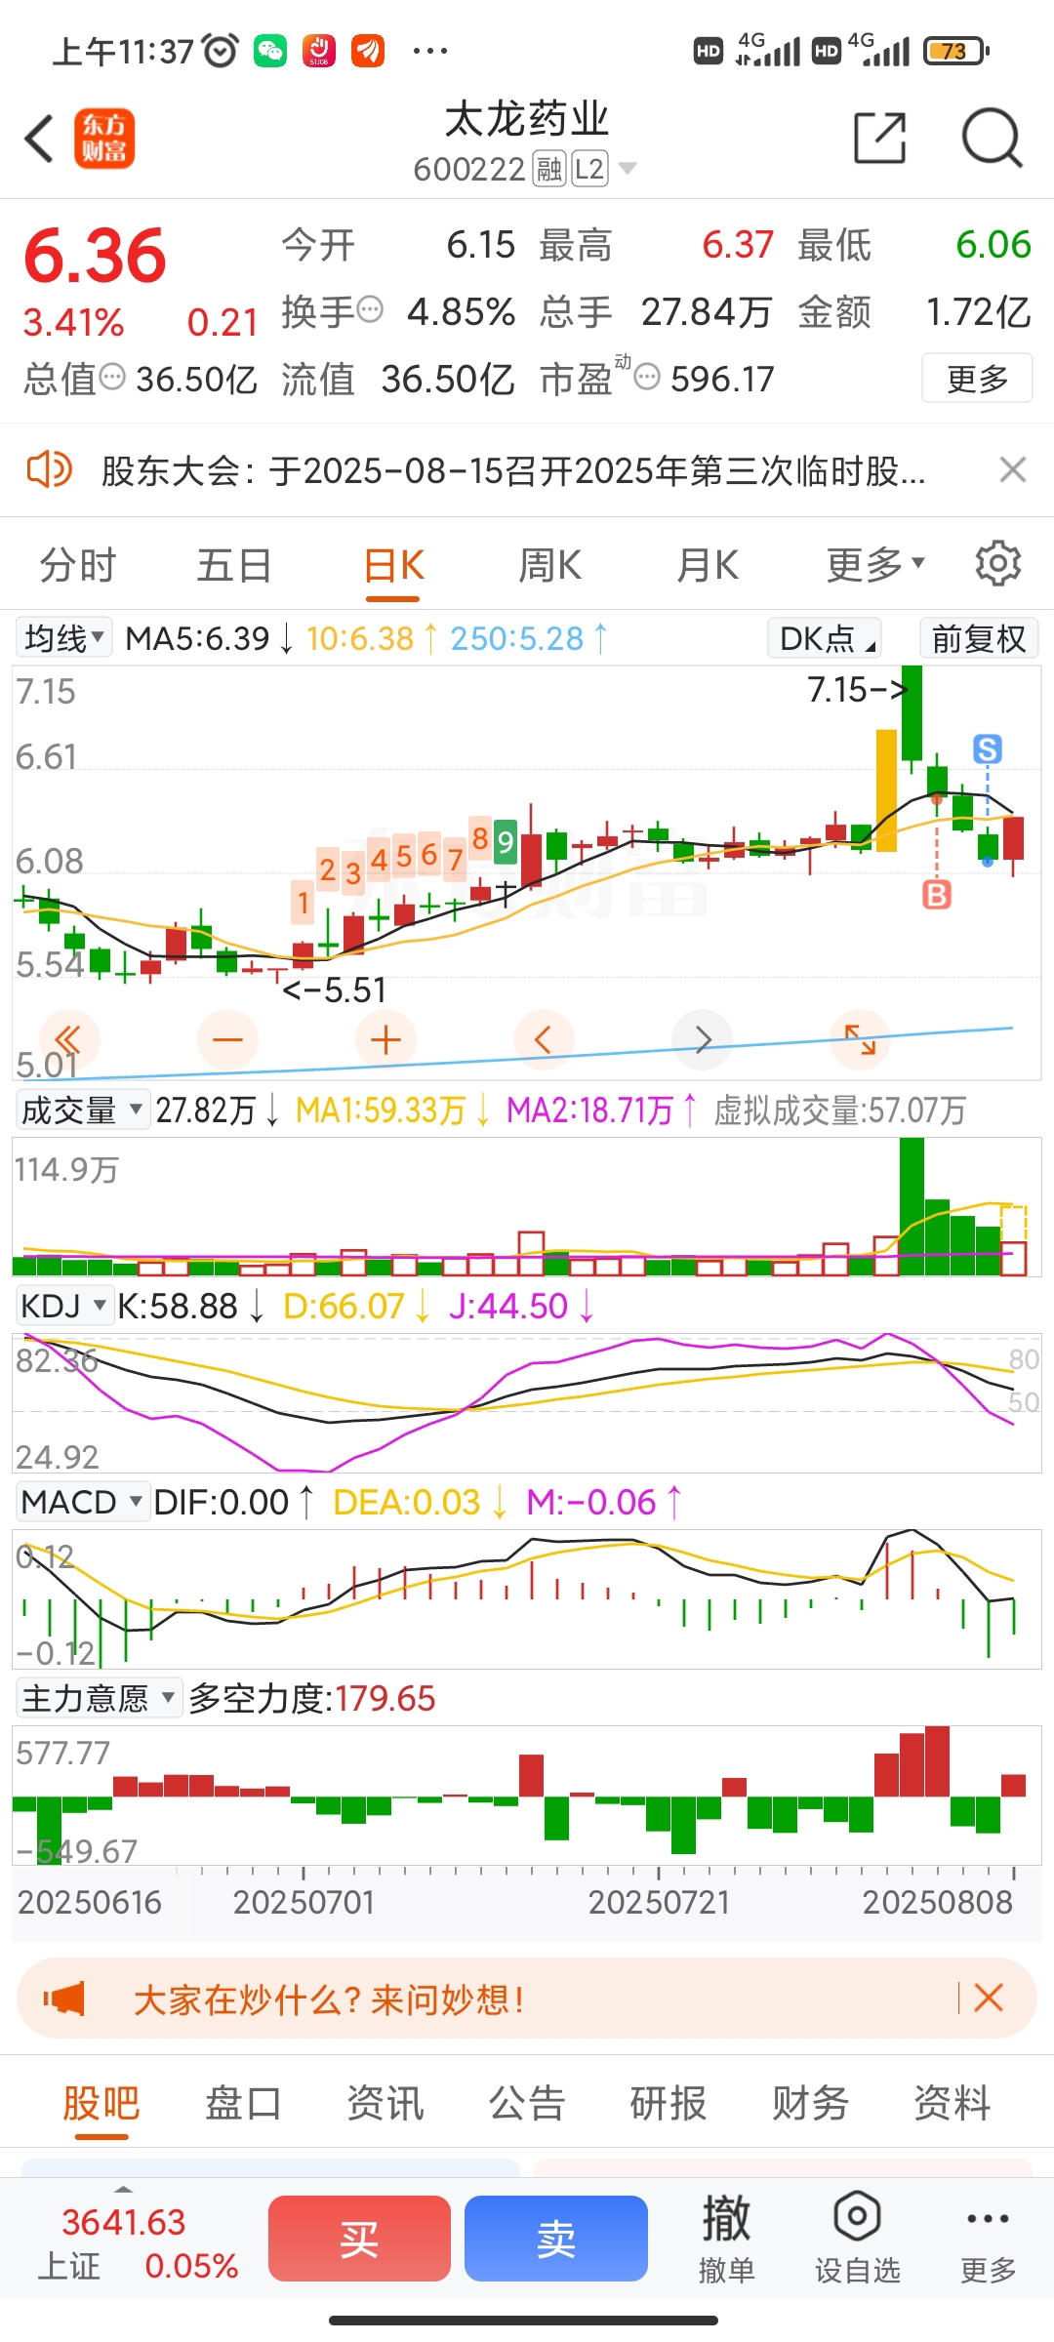Viewport: 1054px width, 2342px height.
Task: Tap the WeChat notification icon
Action: [270, 50]
